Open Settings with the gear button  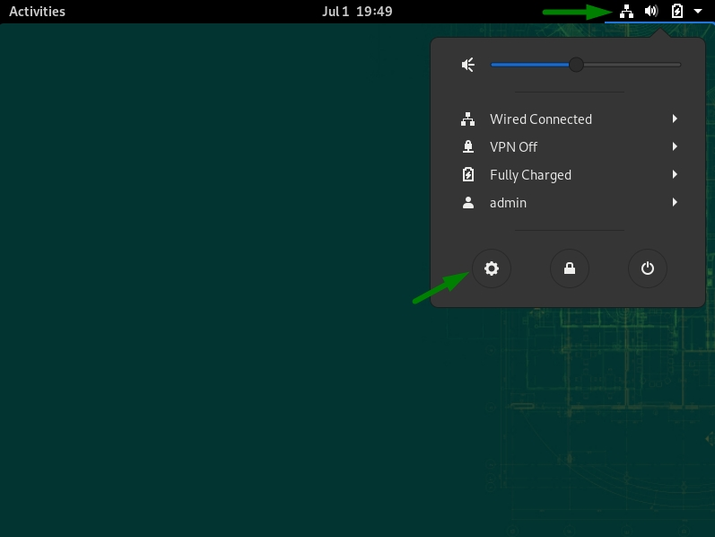pos(491,268)
